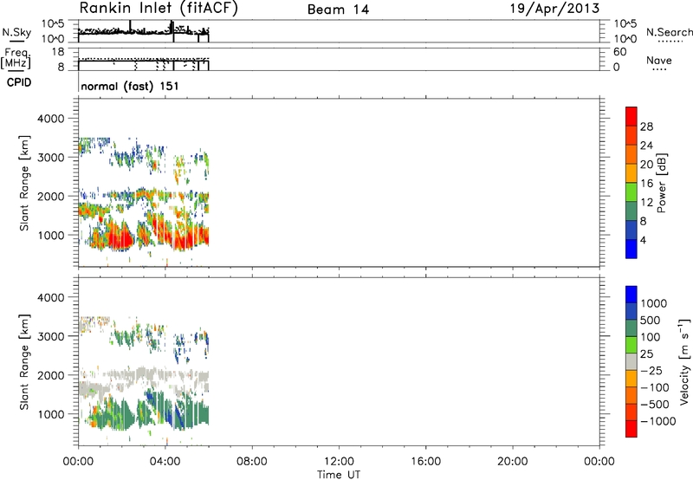The image size is (693, 480).
Task: Click the 'N.Sky' axis label
Action: tap(16, 33)
